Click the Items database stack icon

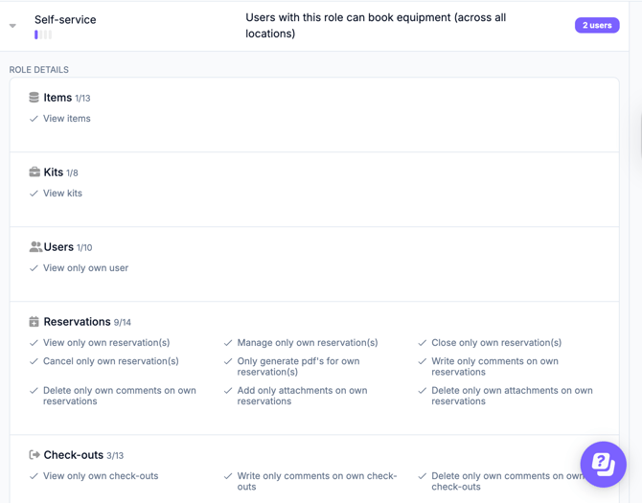[34, 98]
